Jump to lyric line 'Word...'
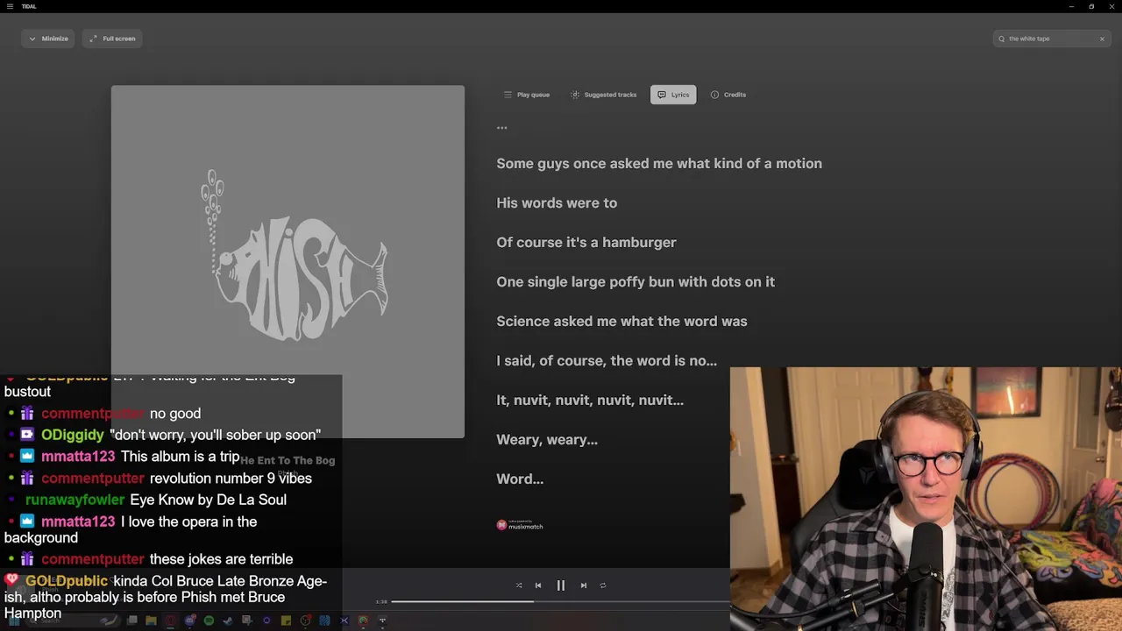1122x631 pixels. pos(520,479)
